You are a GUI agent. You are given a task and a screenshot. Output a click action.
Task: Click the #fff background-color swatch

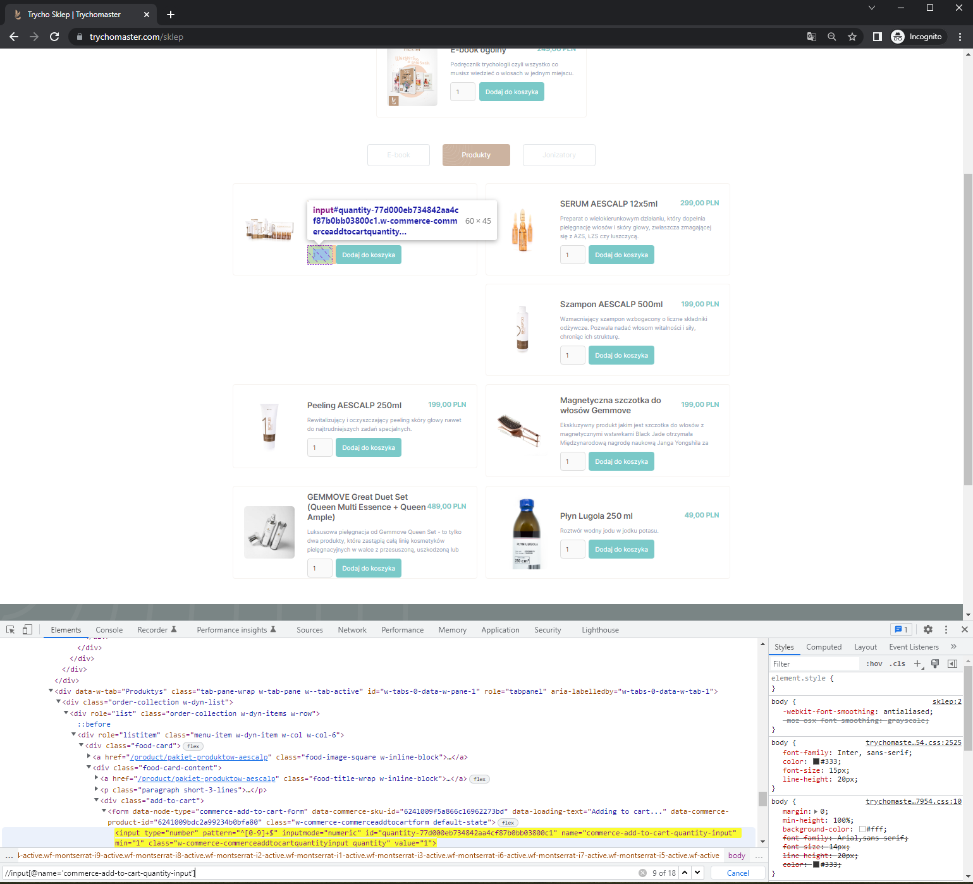(862, 829)
